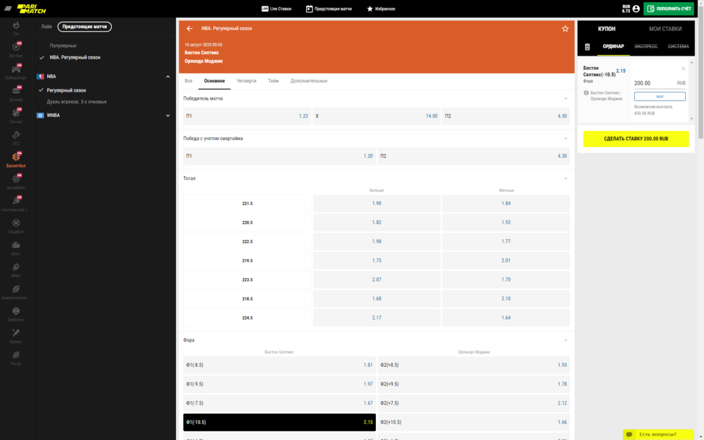Select the Популярные list item
Screen dimensions: 704x440
tap(63, 46)
